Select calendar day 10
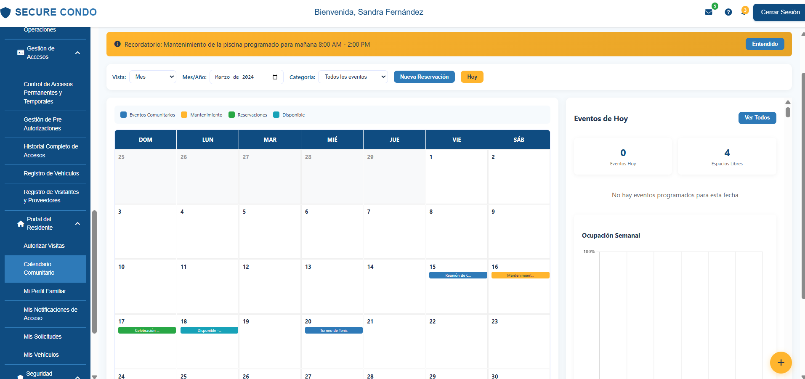The height and width of the screenshot is (379, 805). tap(146, 286)
